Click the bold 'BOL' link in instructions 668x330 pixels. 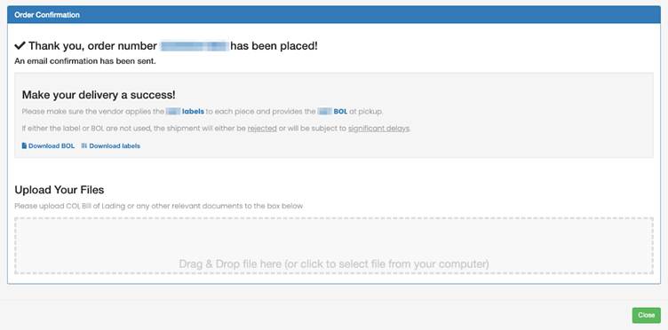coord(340,112)
